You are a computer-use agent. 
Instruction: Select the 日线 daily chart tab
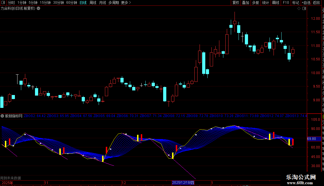[83, 3]
